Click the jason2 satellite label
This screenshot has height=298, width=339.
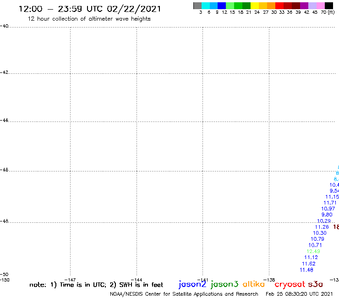click(192, 284)
